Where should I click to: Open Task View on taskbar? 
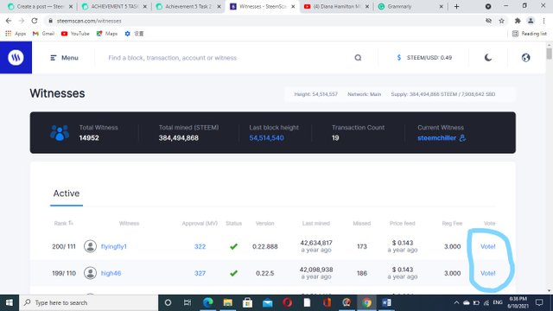[188, 302]
